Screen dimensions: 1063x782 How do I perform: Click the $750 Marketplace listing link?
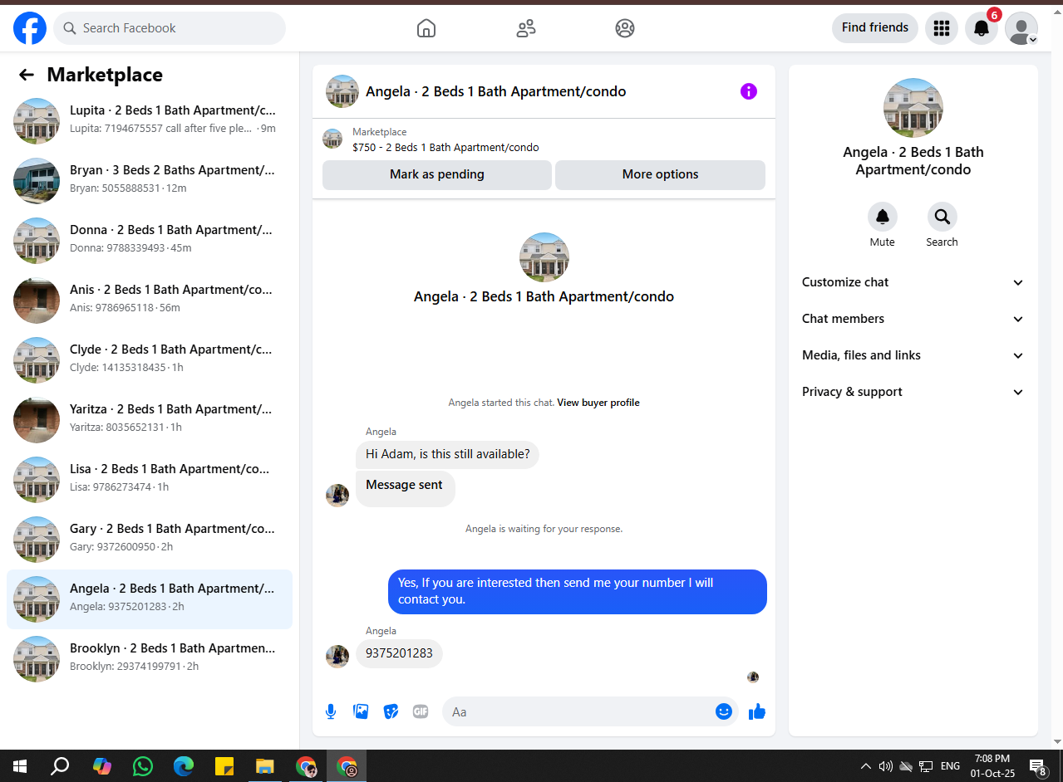(x=445, y=148)
